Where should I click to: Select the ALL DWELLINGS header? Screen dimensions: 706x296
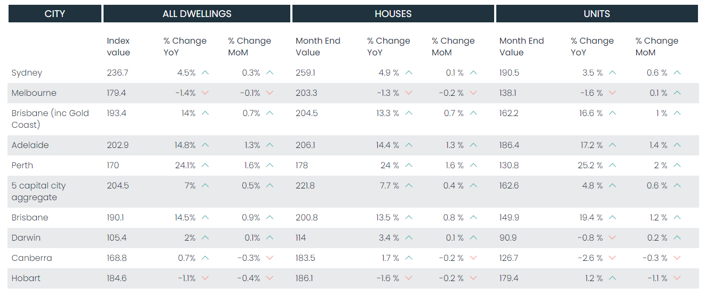coord(197,14)
